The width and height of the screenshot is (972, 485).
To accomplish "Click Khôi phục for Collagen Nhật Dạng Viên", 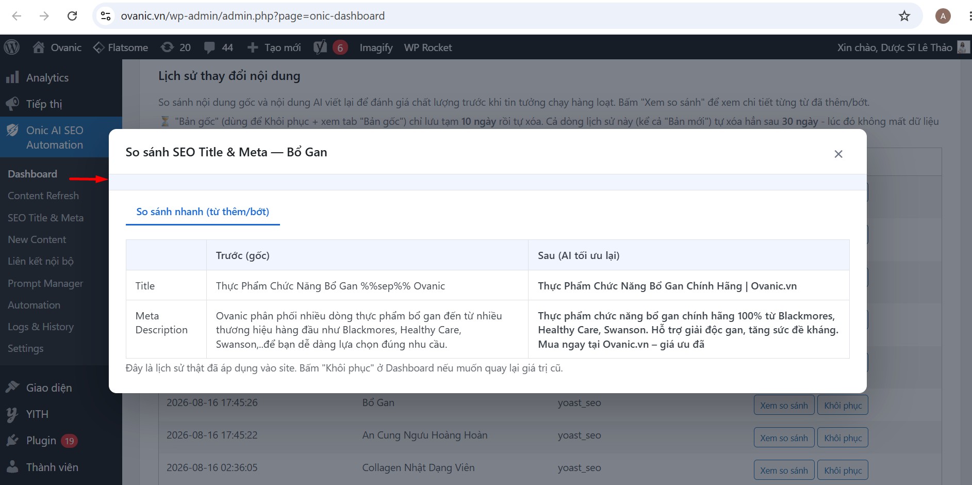I will tap(843, 470).
